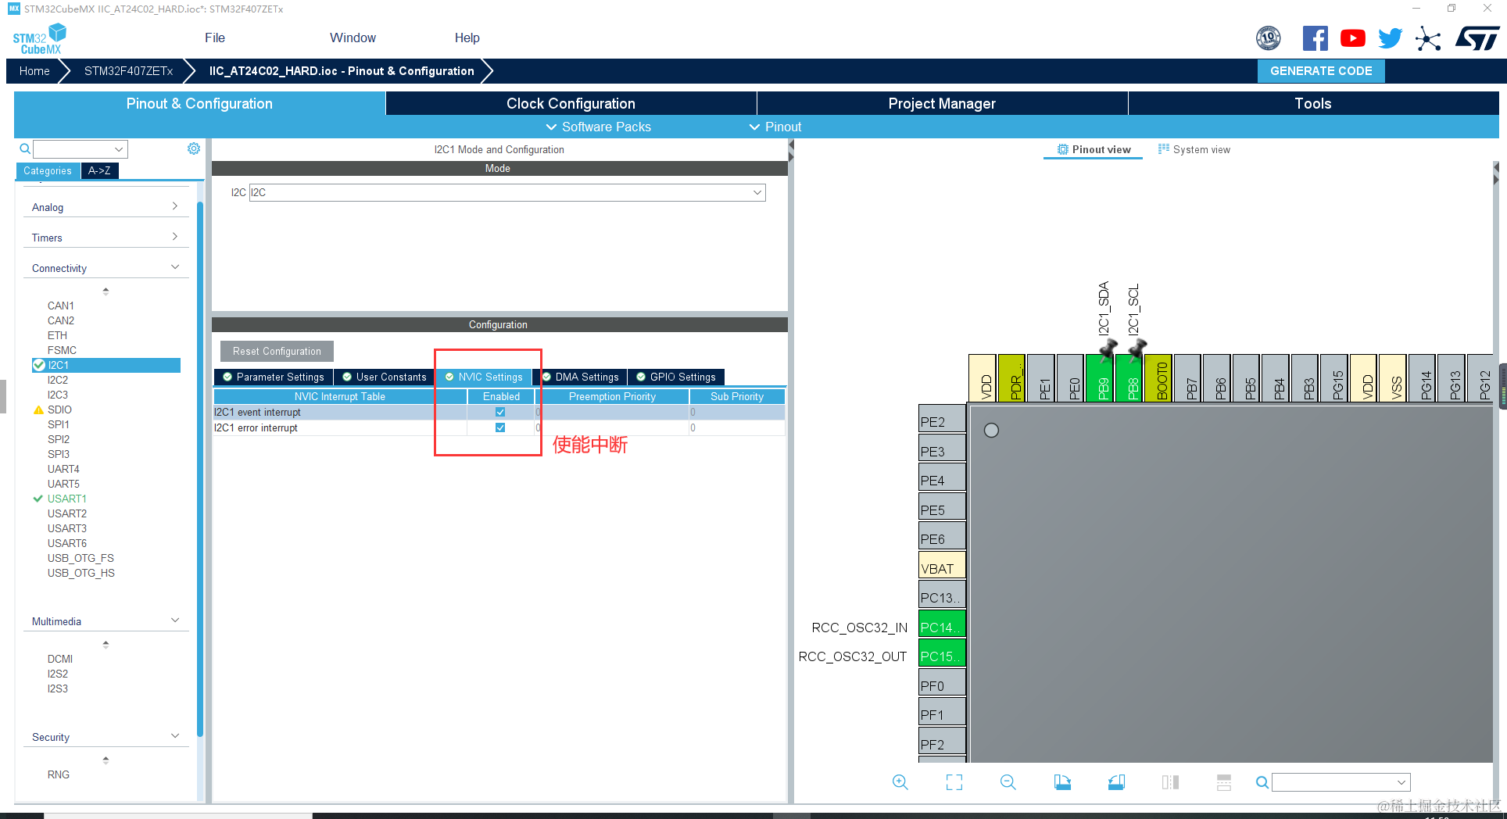Fit the chip view to screen
Viewport: 1507px width, 819px height.
click(x=954, y=782)
